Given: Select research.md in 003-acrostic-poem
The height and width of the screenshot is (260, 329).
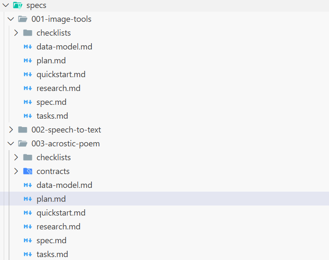Looking at the screenshot, I should click(x=58, y=227).
